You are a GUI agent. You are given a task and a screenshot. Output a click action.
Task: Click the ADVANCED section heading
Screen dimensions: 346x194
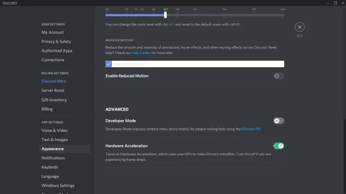117,109
